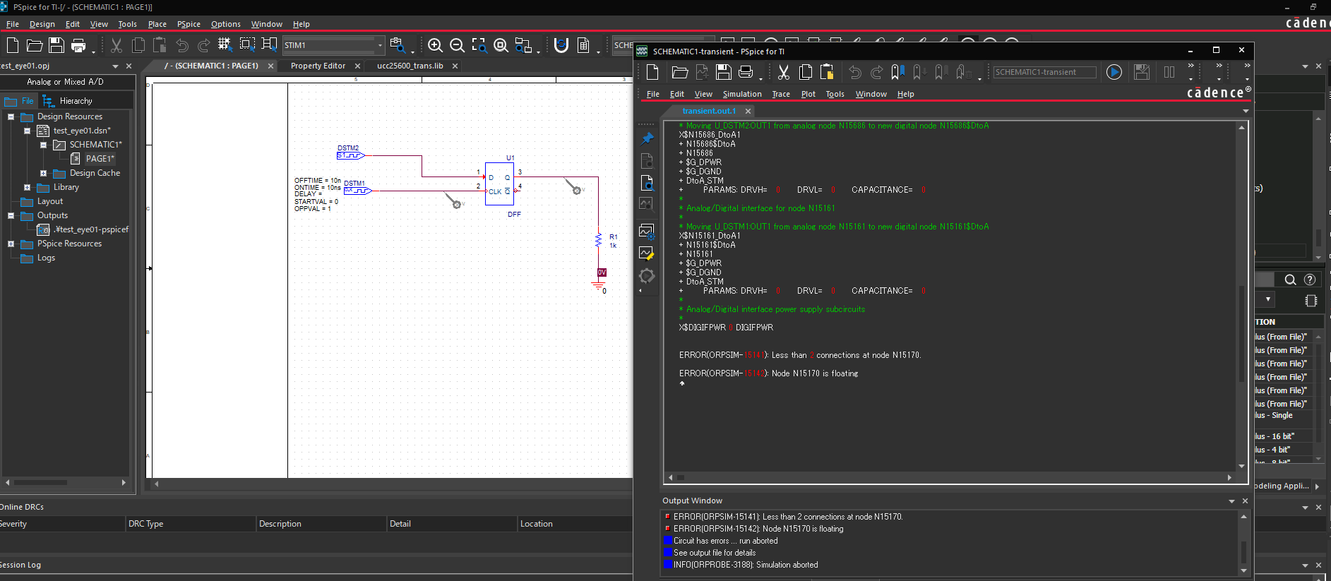The height and width of the screenshot is (581, 1331).
Task: Zoom to area icon in Capture
Action: point(479,45)
